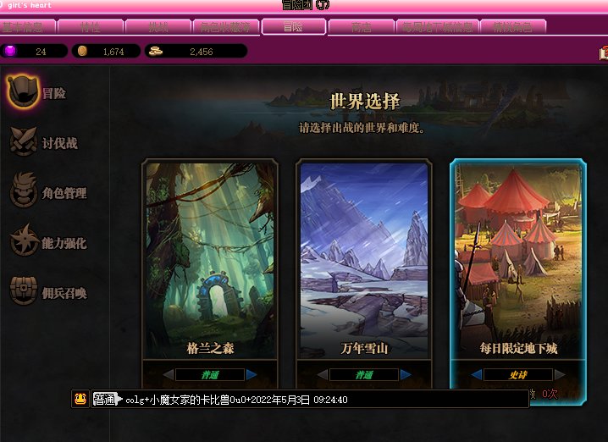Click next difficulty arrow under 万年雪山
The width and height of the screenshot is (608, 442).
coord(406,374)
